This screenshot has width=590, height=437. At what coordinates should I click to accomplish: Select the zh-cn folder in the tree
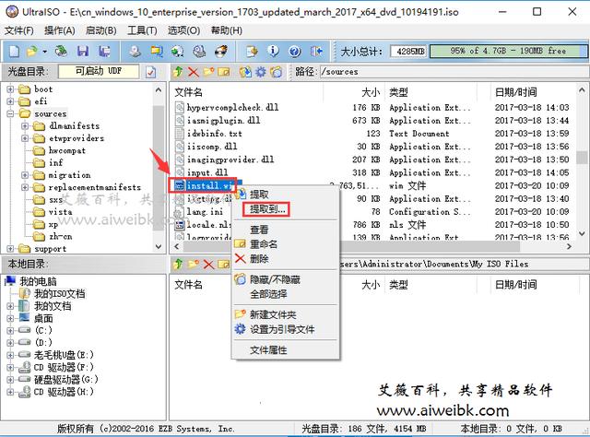coord(61,237)
